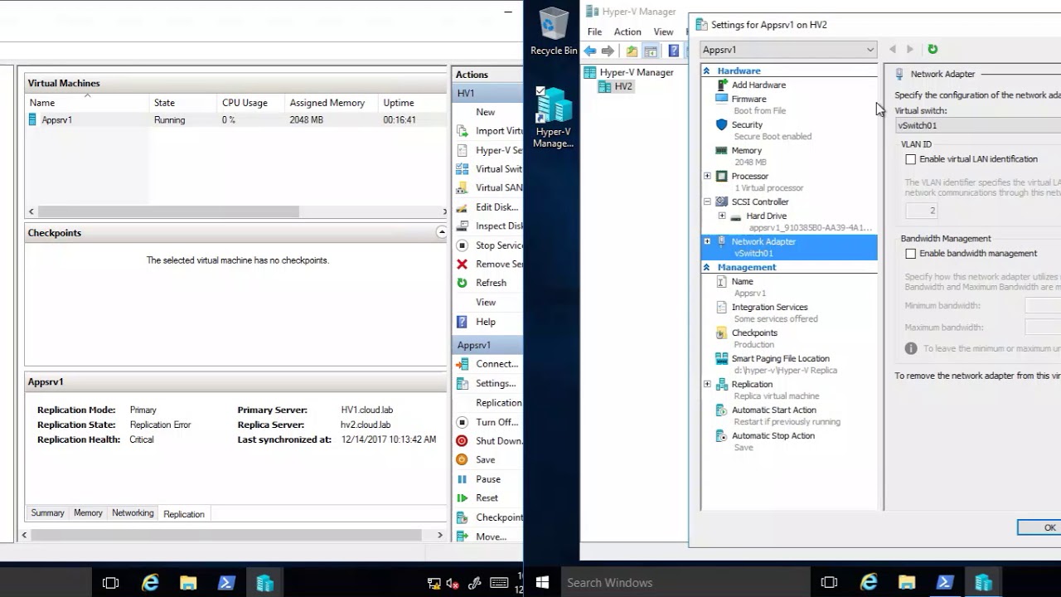Open Internet Explorer from the HV1 taskbar
Viewport: 1061px width, 597px height.
(150, 582)
